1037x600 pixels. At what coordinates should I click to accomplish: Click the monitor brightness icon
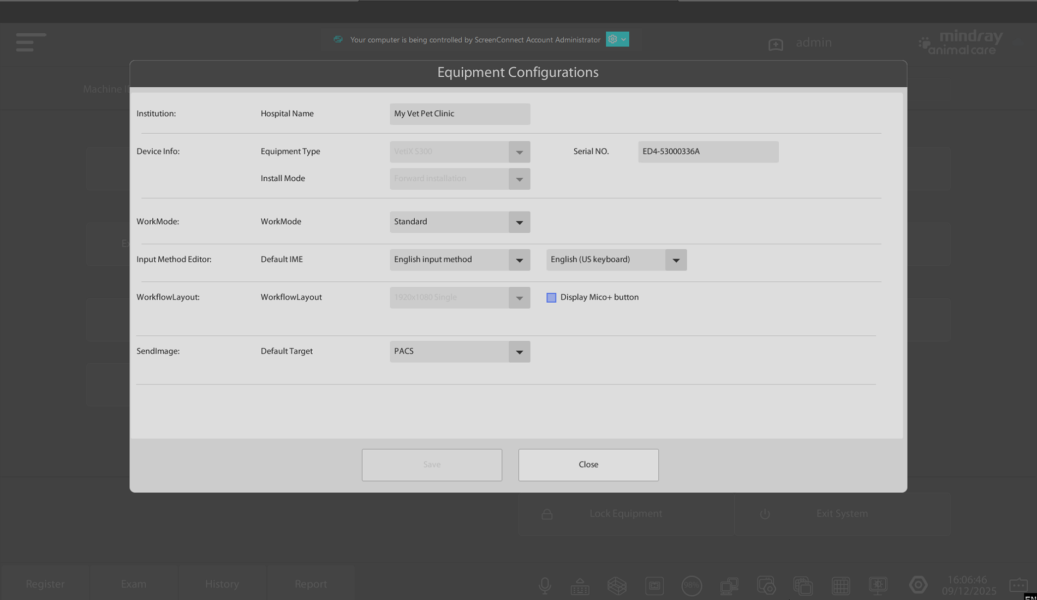pos(878,586)
